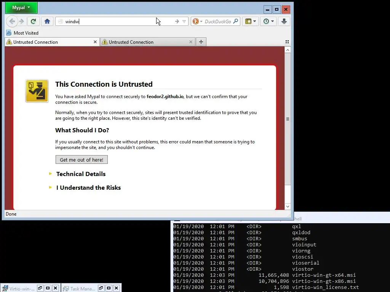This screenshot has height=292, width=390.
Task: Restore the minimized Virtio-win window
Action: [x=40, y=288]
